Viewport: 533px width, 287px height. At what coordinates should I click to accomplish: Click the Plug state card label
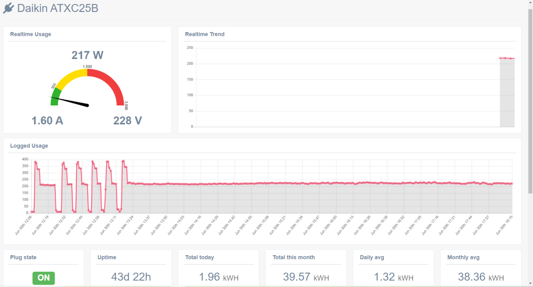pyautogui.click(x=23, y=257)
